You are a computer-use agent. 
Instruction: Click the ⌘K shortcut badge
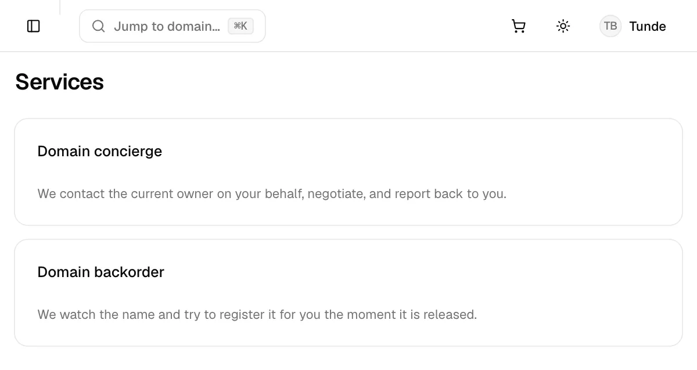[x=240, y=26]
